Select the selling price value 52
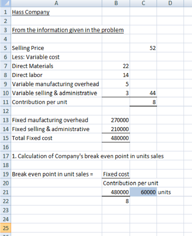 [x=143, y=48]
